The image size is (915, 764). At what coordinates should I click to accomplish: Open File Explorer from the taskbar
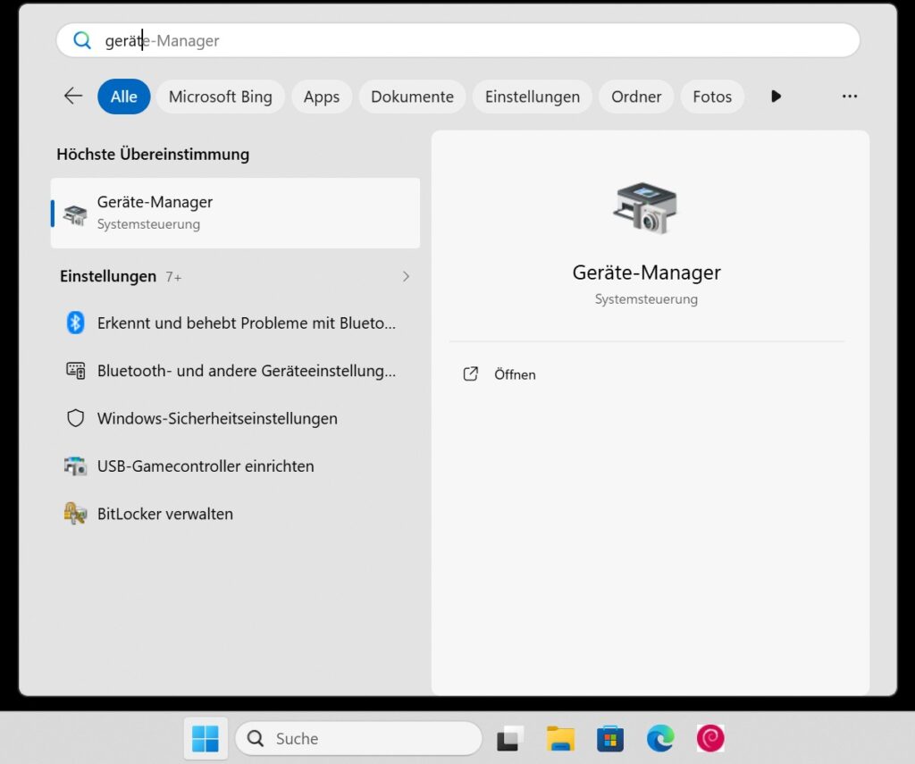click(x=560, y=738)
